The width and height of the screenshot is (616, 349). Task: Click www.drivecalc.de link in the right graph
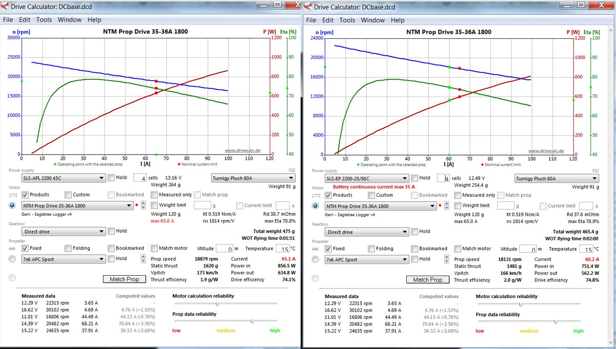[546, 151]
